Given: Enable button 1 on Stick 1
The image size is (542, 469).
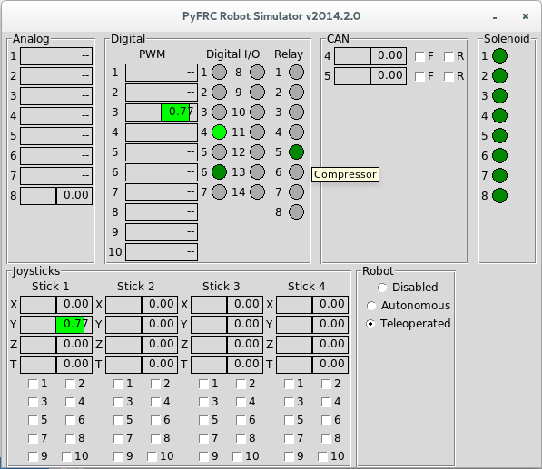Looking at the screenshot, I should 34,384.
